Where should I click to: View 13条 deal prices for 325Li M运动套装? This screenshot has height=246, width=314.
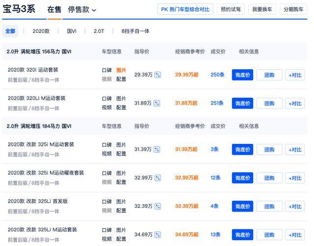point(215,235)
